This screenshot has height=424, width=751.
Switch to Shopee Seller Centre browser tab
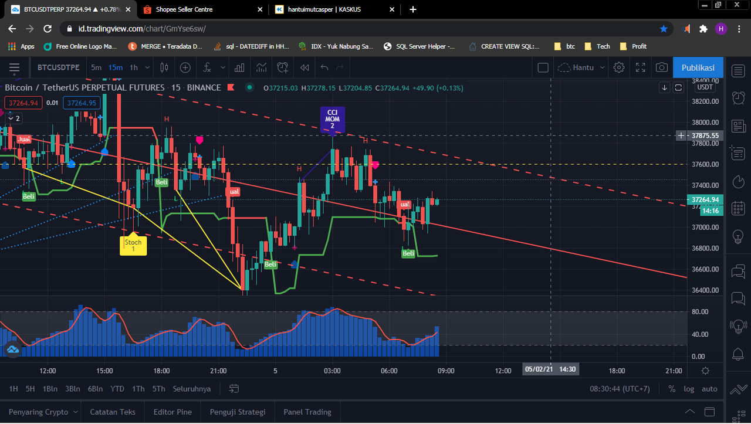pyautogui.click(x=201, y=9)
